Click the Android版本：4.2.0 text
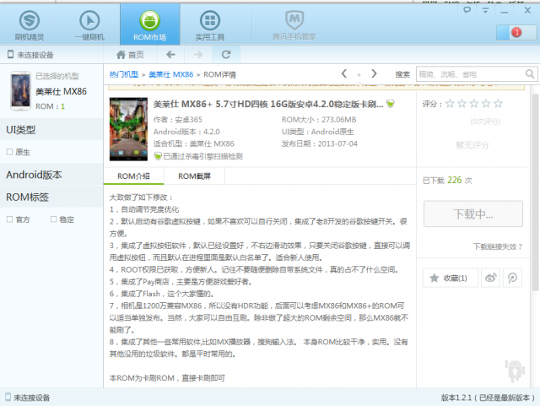This screenshot has width=540, height=406. [x=186, y=132]
